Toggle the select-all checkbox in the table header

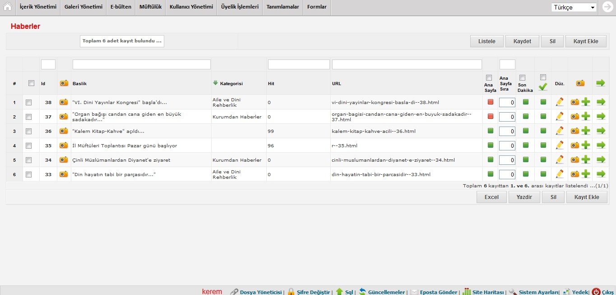pyautogui.click(x=31, y=83)
